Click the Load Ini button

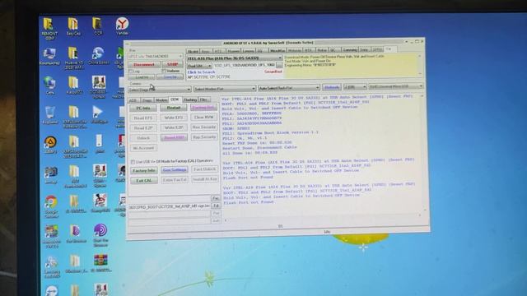142,77
